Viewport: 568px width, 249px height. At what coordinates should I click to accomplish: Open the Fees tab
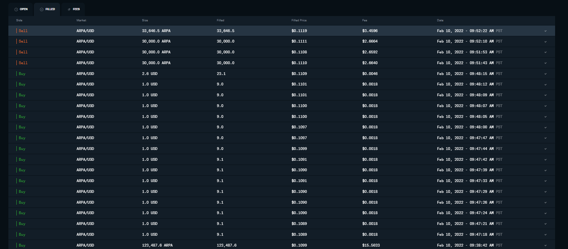74,9
